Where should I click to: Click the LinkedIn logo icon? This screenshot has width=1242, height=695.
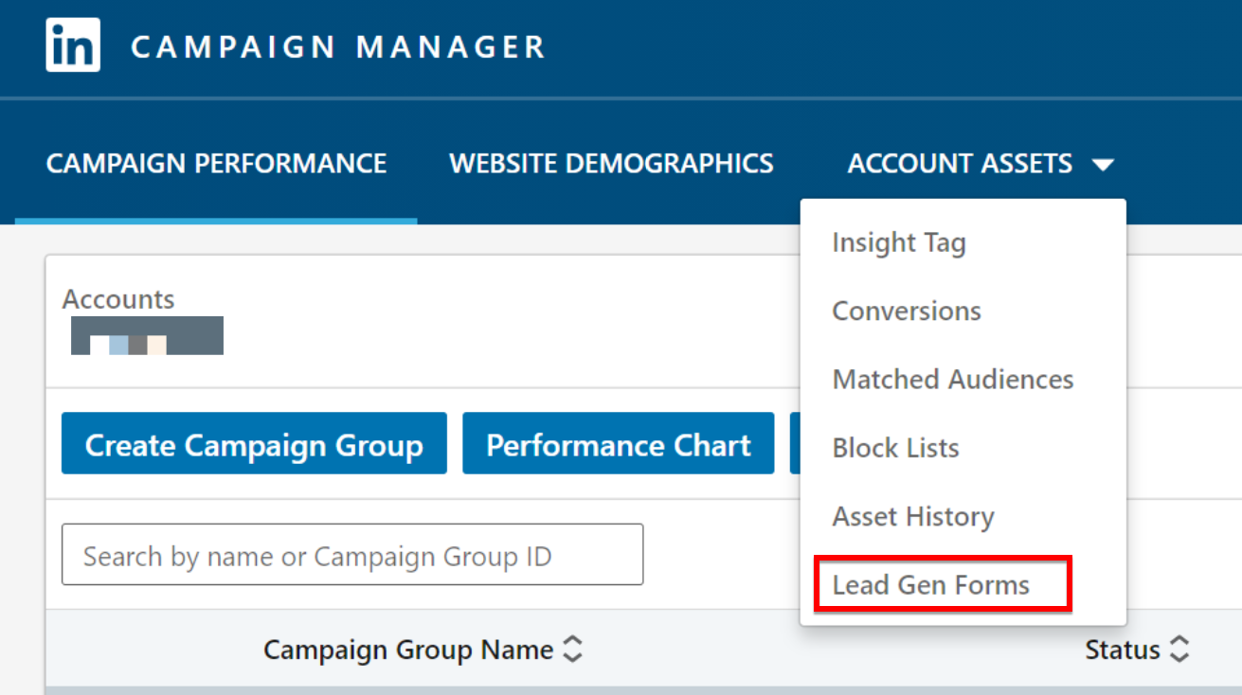pyautogui.click(x=73, y=45)
